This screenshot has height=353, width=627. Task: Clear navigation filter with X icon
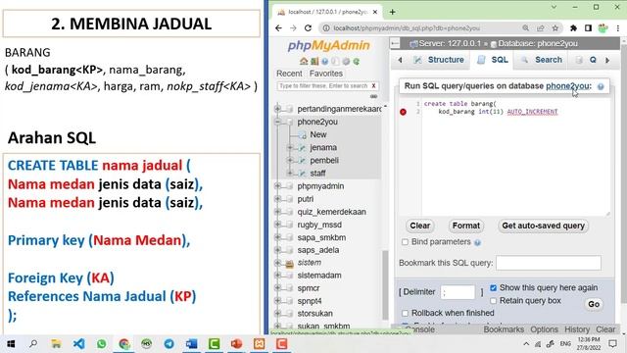(x=373, y=85)
